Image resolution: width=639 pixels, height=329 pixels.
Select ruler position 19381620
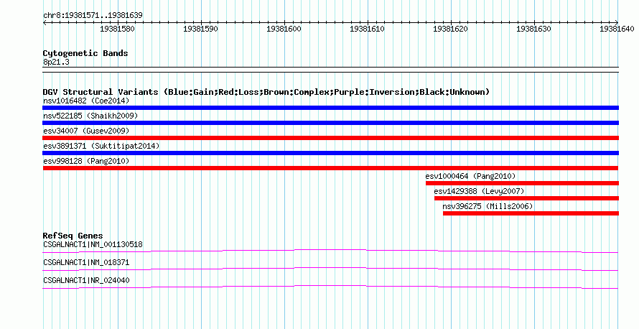(450, 29)
